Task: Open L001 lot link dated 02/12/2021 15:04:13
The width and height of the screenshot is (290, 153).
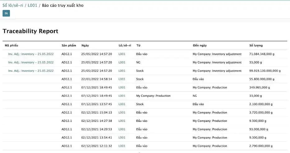Action: [x=122, y=113]
